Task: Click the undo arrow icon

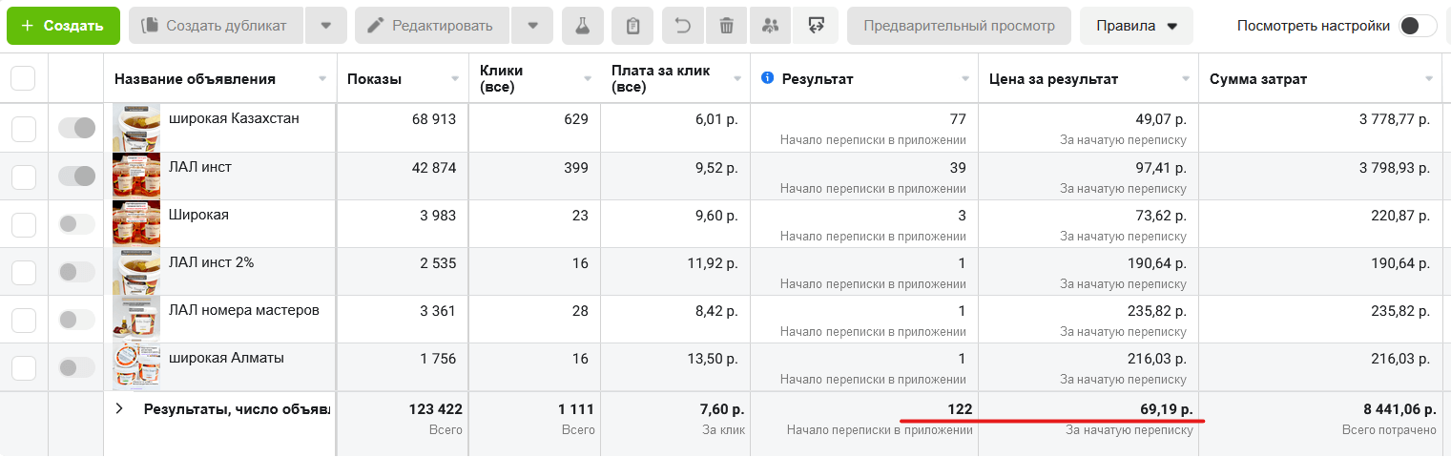Action: coord(682,26)
